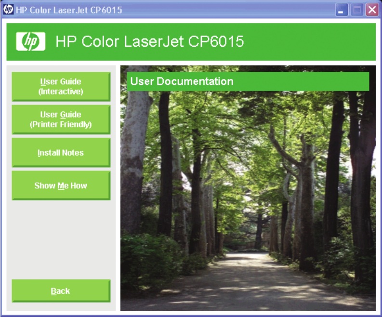Viewport: 382px width, 317px height.
Task: Click the window title bar text
Action: coord(69,10)
